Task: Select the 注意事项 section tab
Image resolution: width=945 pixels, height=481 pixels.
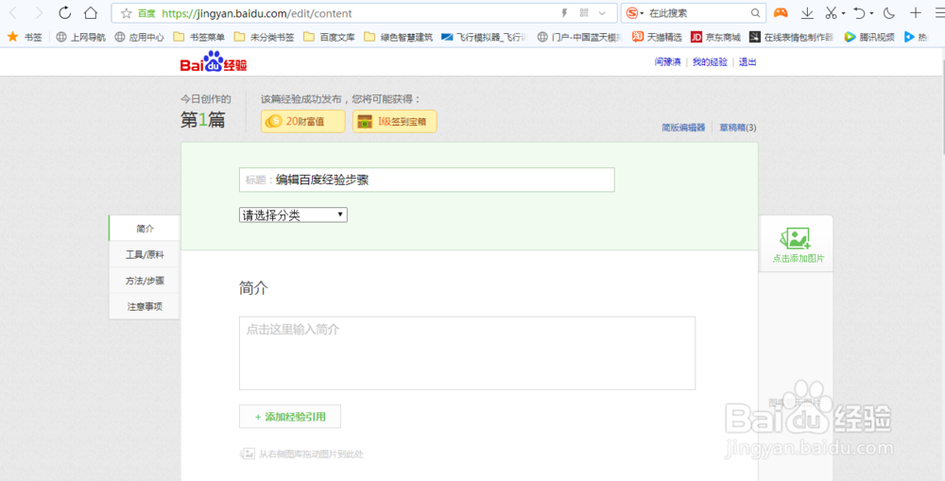Action: [x=145, y=306]
